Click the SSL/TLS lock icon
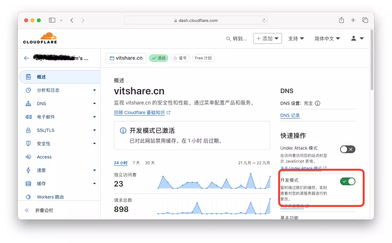 click(28, 130)
